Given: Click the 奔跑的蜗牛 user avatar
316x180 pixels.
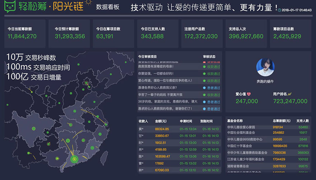Looking at the screenshot, I should (265, 67).
